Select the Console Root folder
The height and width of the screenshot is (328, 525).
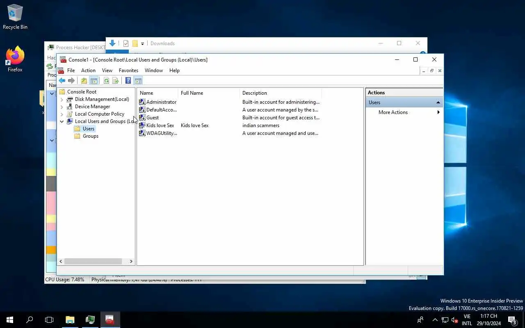[82, 92]
